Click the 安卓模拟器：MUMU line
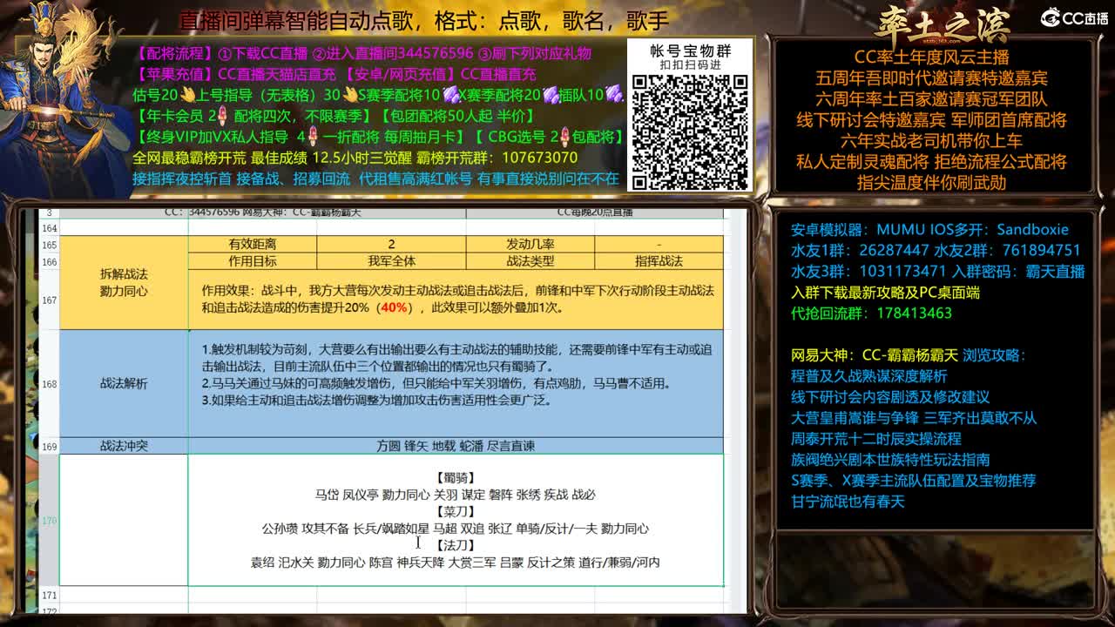 click(929, 230)
